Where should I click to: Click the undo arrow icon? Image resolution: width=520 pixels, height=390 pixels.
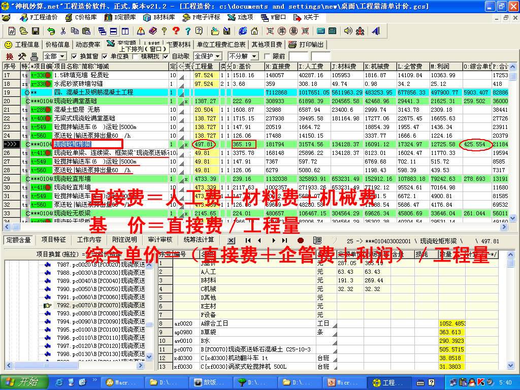pyautogui.click(x=51, y=31)
